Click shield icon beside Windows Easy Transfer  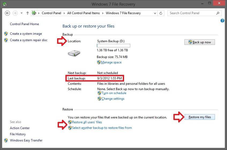[x=6, y=140]
